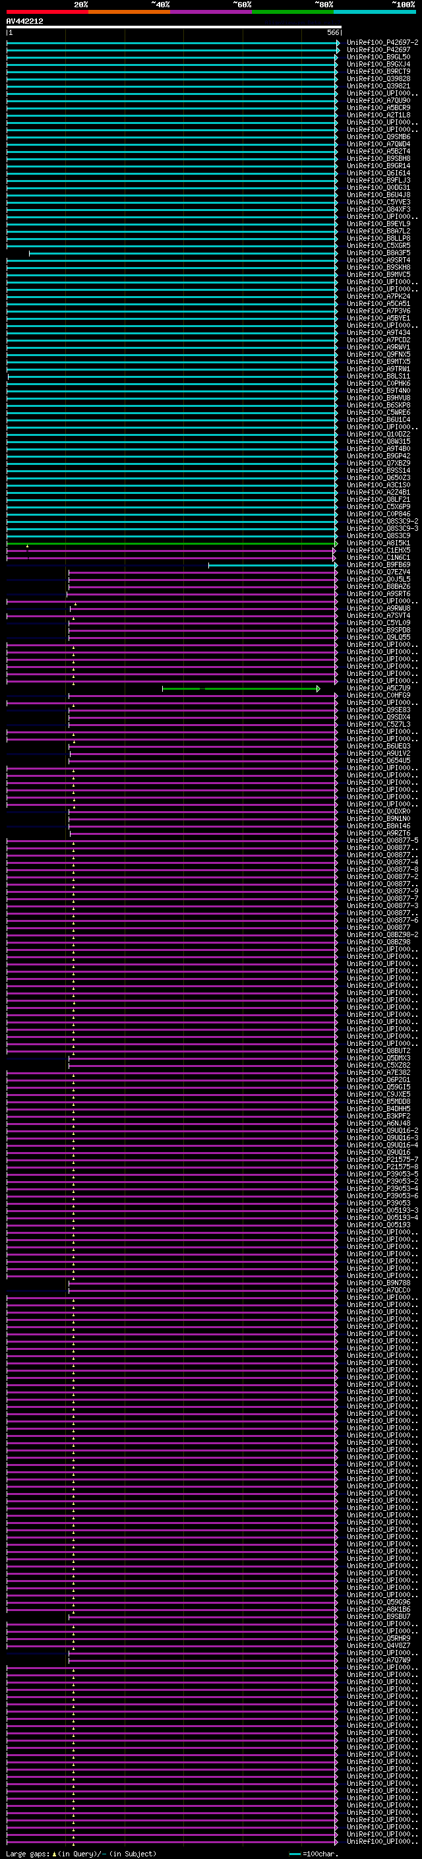
Task: Select hit label UniRef100_A7PK24
Action: pyautogui.click(x=378, y=297)
